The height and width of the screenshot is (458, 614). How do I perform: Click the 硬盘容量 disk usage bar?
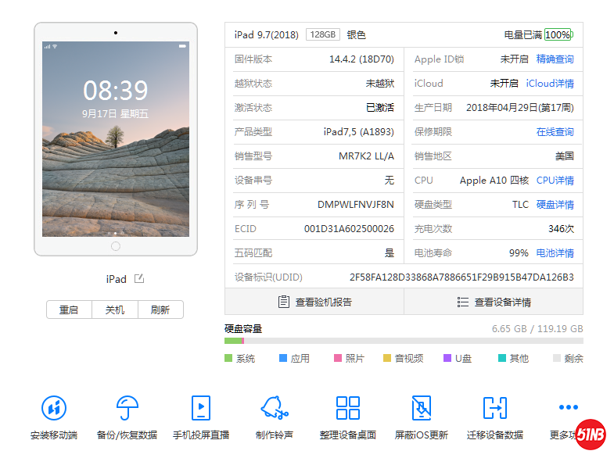coord(404,341)
